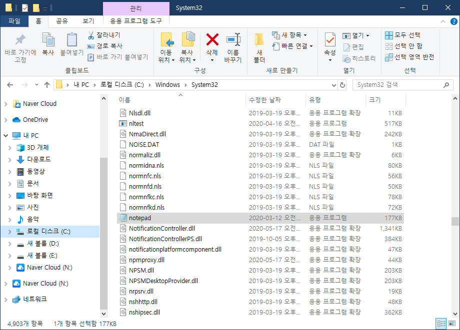Click the file list vertical scrollbar thumb

[455, 221]
